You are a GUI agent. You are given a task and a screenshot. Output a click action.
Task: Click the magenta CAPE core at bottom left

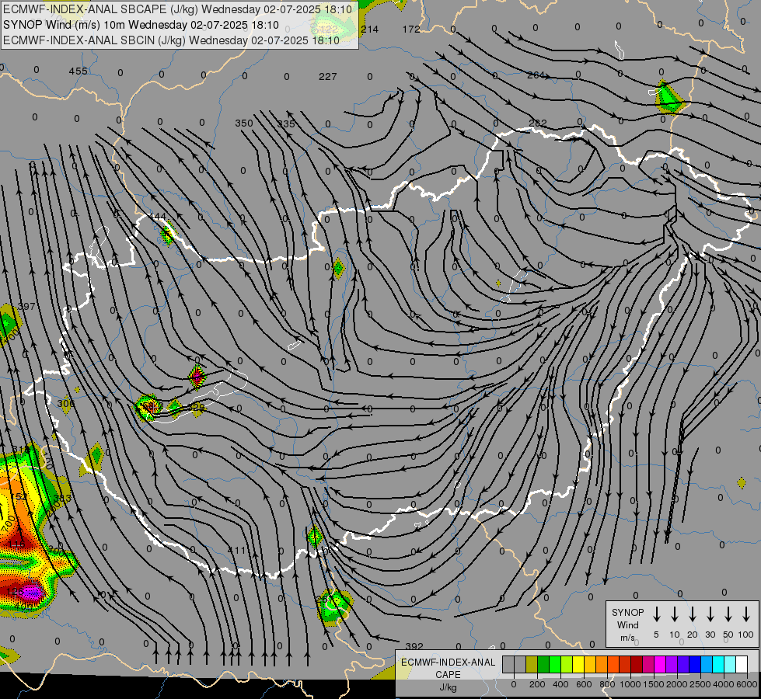pos(31,593)
